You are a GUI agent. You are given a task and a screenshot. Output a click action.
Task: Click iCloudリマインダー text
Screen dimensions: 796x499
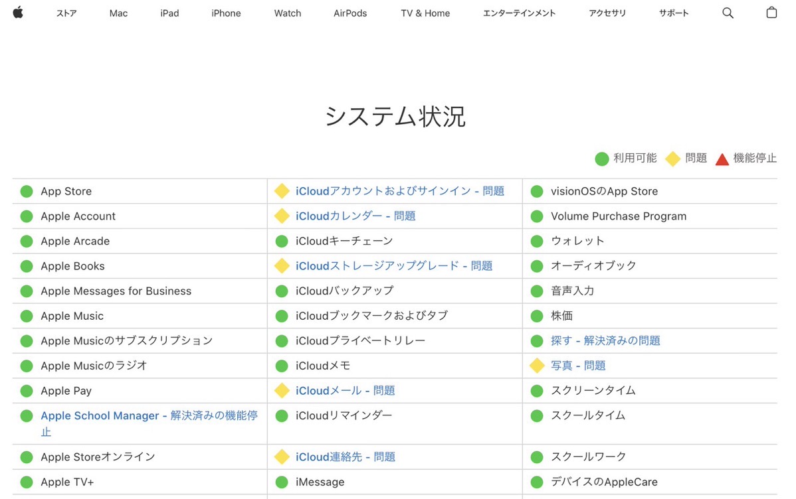(x=344, y=416)
